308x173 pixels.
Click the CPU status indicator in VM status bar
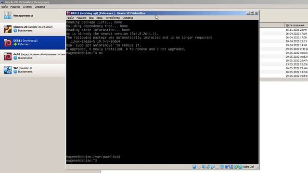(231, 167)
